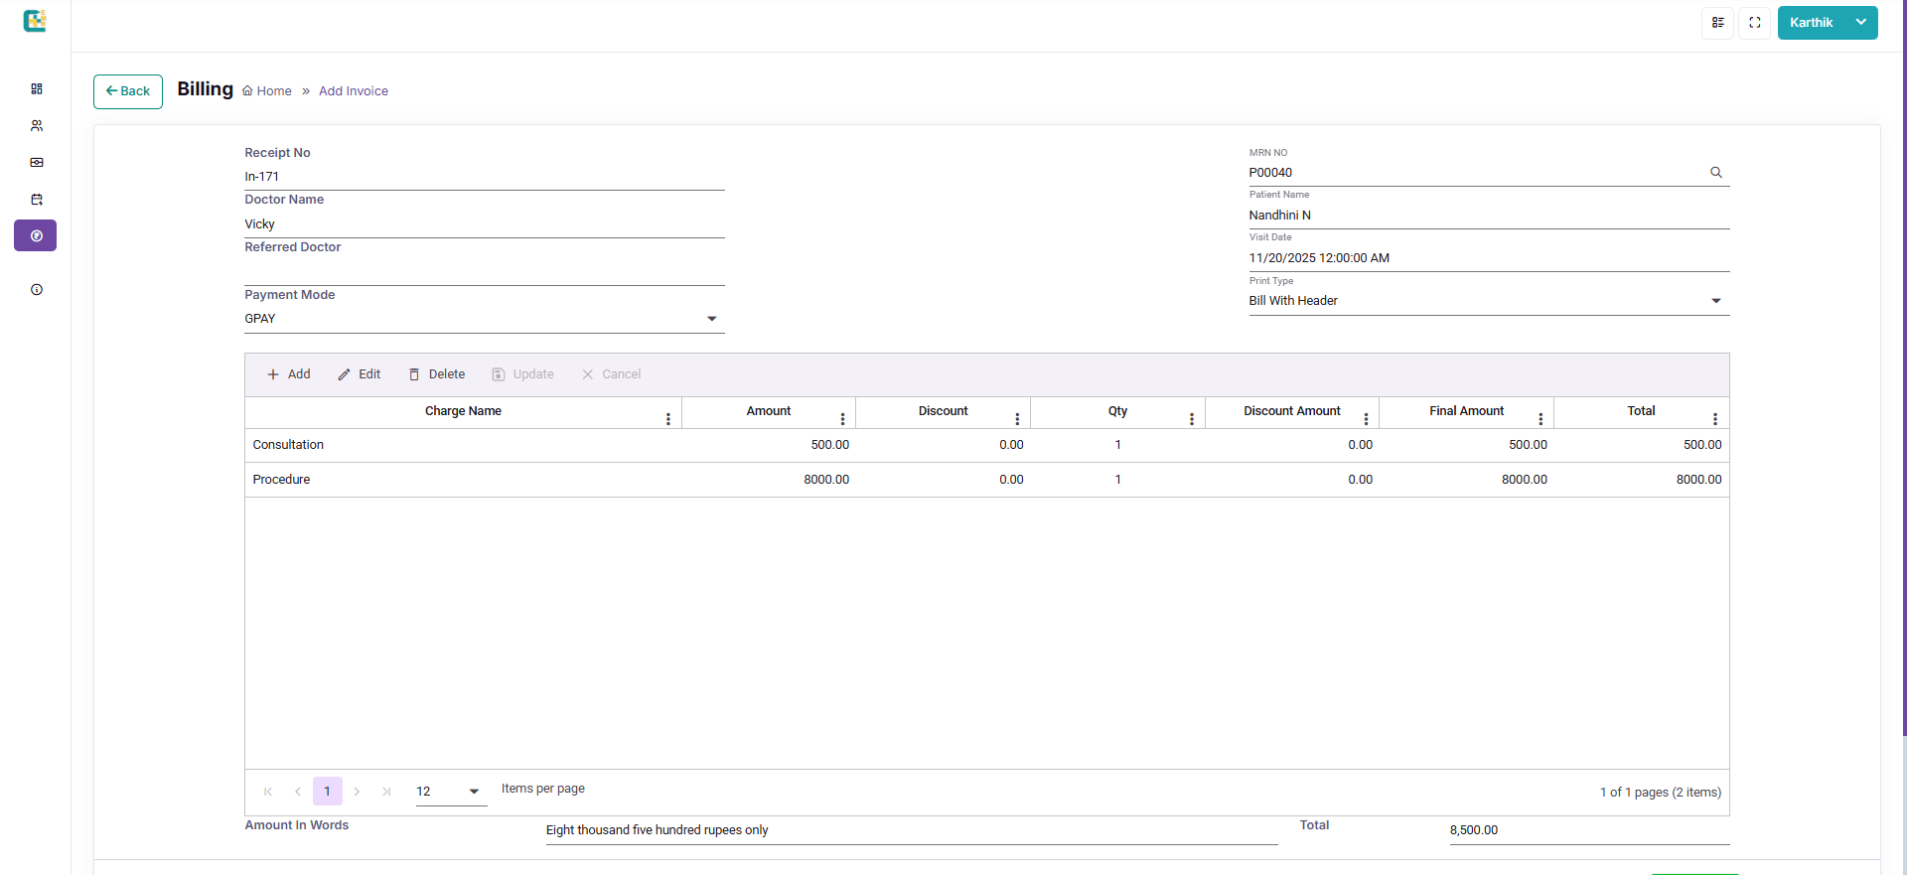1907x875 pixels.
Task: Open the dashboard grid icon in sidebar
Action: (x=37, y=88)
